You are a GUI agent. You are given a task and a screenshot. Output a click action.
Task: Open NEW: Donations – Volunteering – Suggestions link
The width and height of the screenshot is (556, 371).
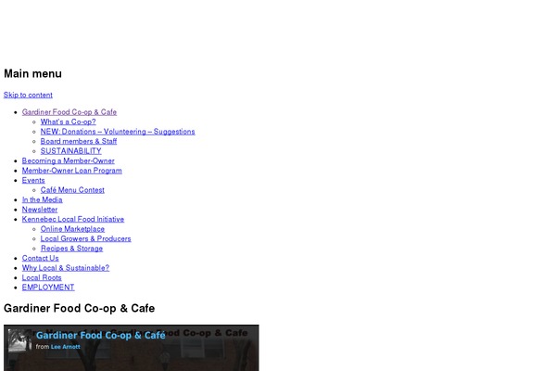pyautogui.click(x=118, y=132)
